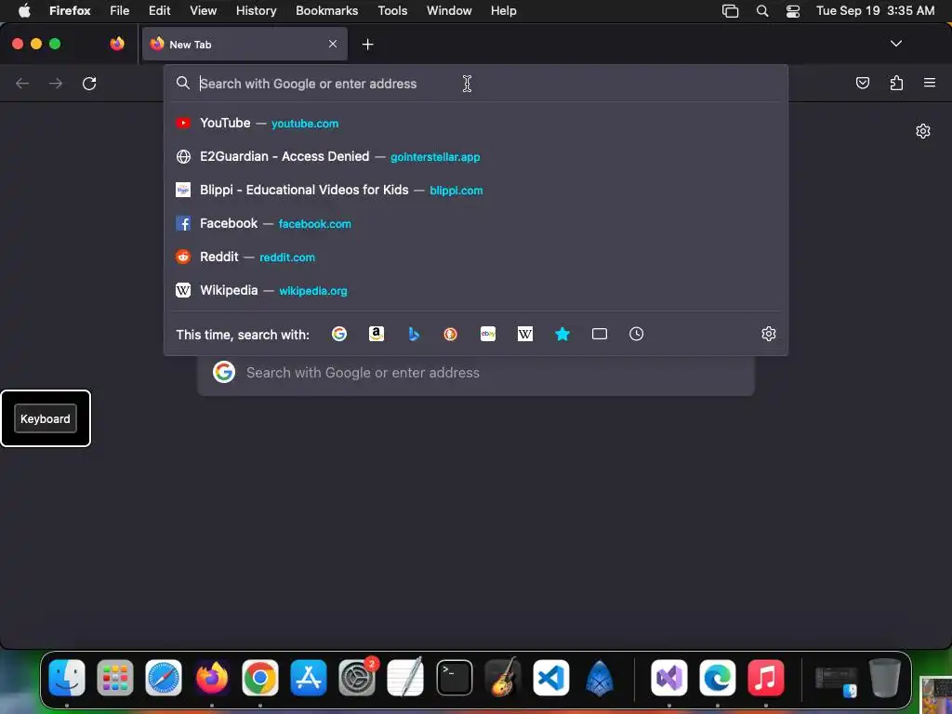The height and width of the screenshot is (714, 952).
Task: Open the File menu
Action: (120, 11)
